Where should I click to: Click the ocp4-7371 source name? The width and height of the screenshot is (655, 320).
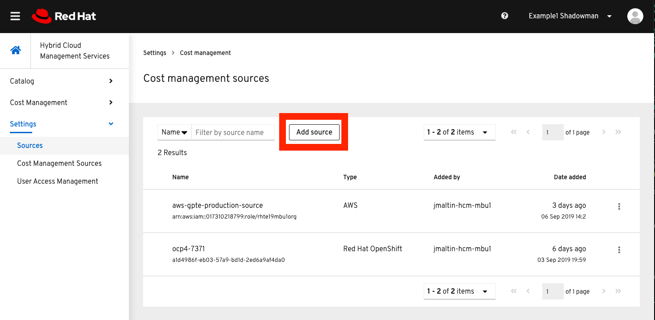coord(188,249)
